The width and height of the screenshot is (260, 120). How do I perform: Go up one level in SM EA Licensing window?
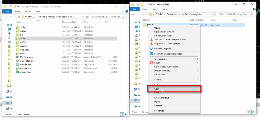146,14
